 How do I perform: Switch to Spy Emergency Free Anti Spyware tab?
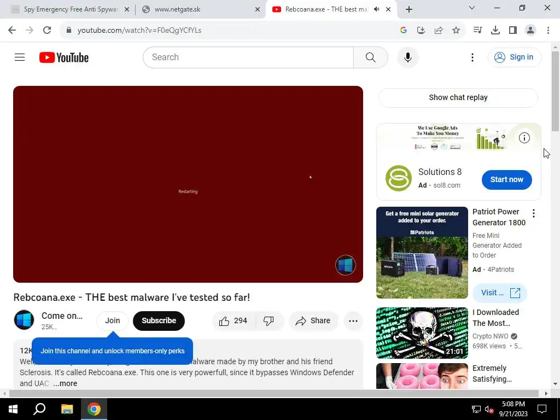click(x=71, y=9)
